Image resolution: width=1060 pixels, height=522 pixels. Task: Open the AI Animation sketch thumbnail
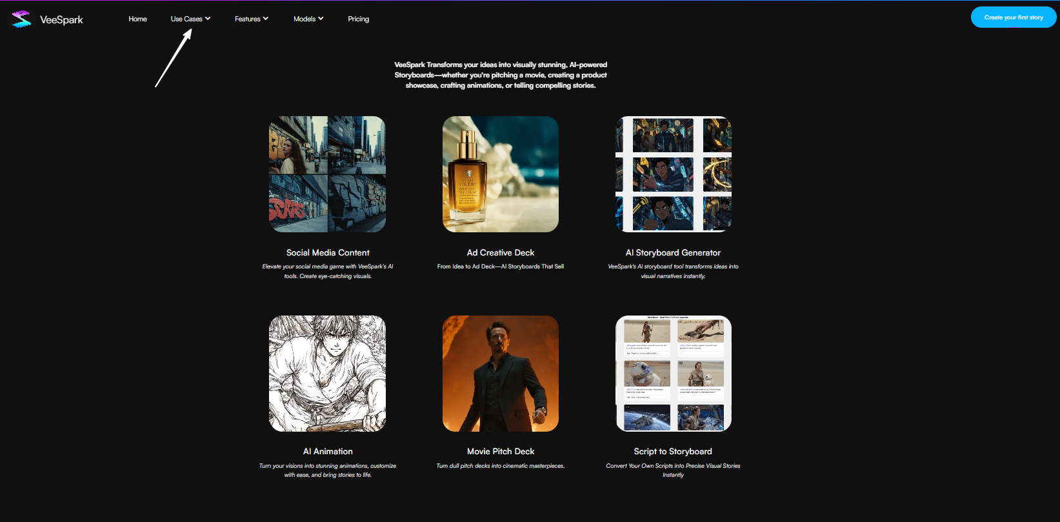click(x=327, y=374)
